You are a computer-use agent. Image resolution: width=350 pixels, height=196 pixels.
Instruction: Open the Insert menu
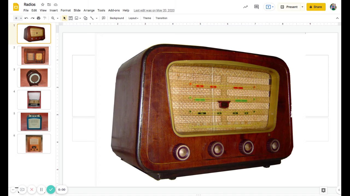[x=54, y=10]
